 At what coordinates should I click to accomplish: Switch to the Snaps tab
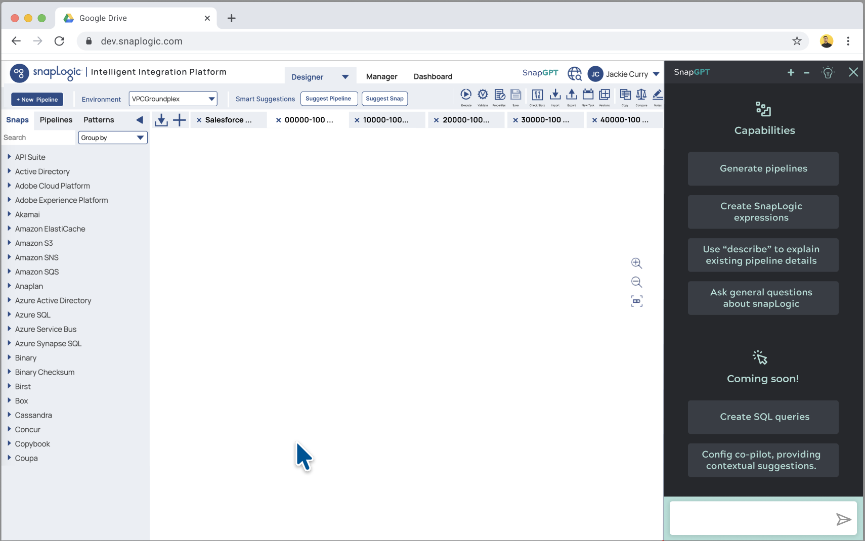pyautogui.click(x=17, y=120)
